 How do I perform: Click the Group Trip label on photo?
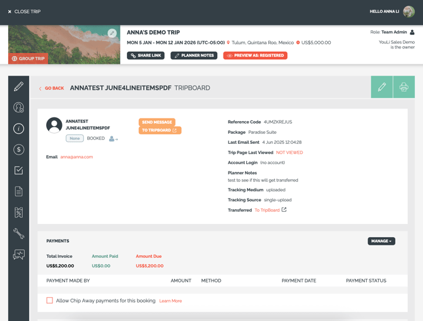point(28,59)
